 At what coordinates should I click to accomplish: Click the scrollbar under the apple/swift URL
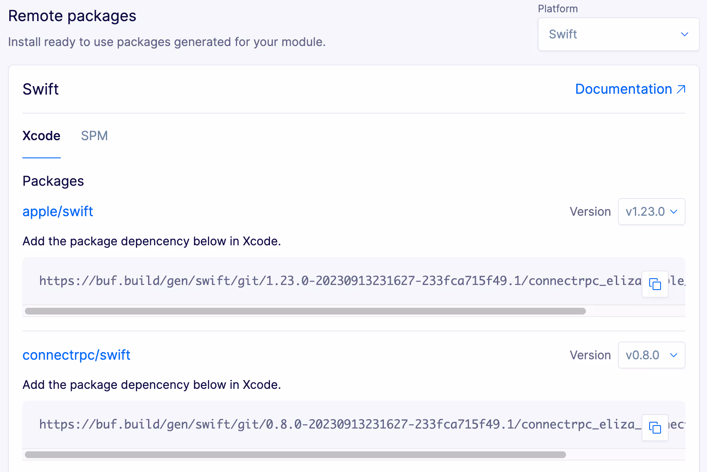click(305, 311)
